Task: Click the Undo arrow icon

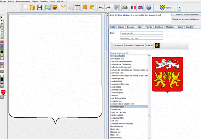Action: (100, 8)
